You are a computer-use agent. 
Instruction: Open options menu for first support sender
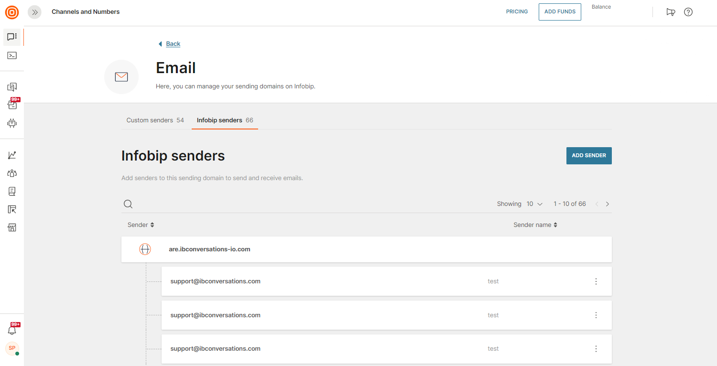pos(596,281)
